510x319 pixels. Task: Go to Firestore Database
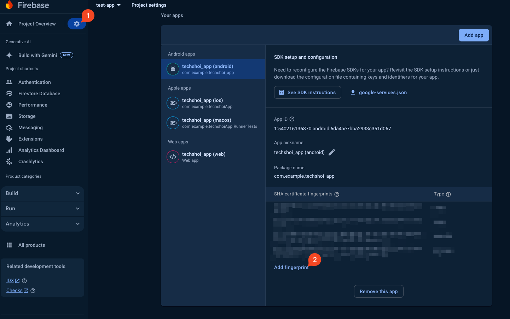click(39, 93)
